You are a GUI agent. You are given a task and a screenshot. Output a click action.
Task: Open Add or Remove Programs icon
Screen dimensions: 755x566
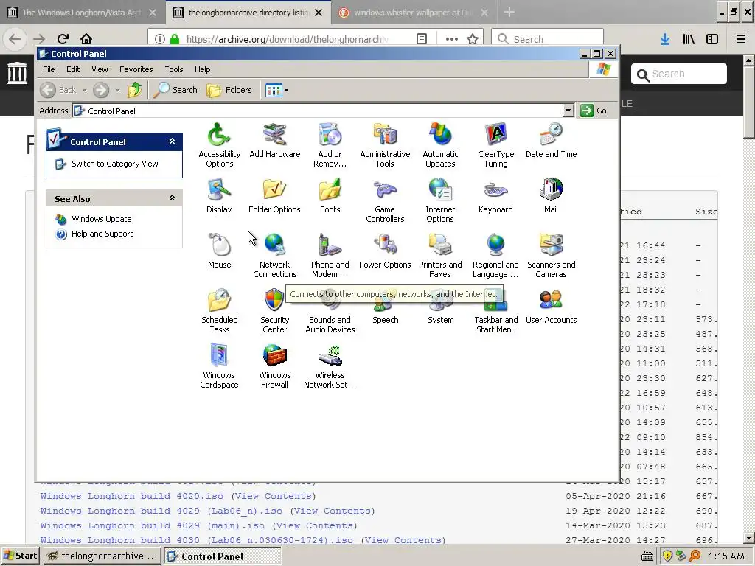point(330,144)
